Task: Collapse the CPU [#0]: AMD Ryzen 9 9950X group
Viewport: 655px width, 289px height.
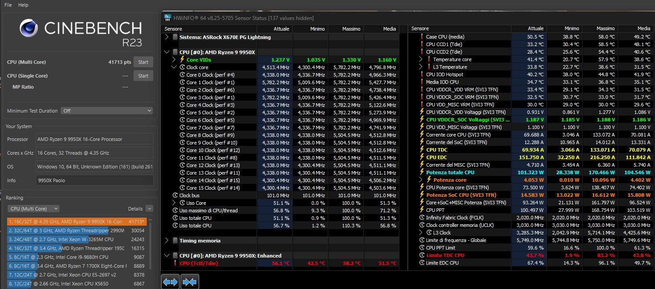Action: pos(167,52)
